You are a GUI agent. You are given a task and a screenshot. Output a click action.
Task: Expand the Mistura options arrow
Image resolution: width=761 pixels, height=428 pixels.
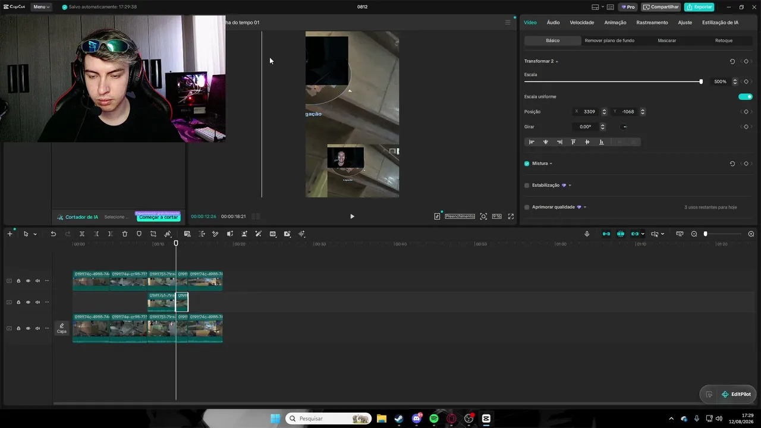[551, 163]
